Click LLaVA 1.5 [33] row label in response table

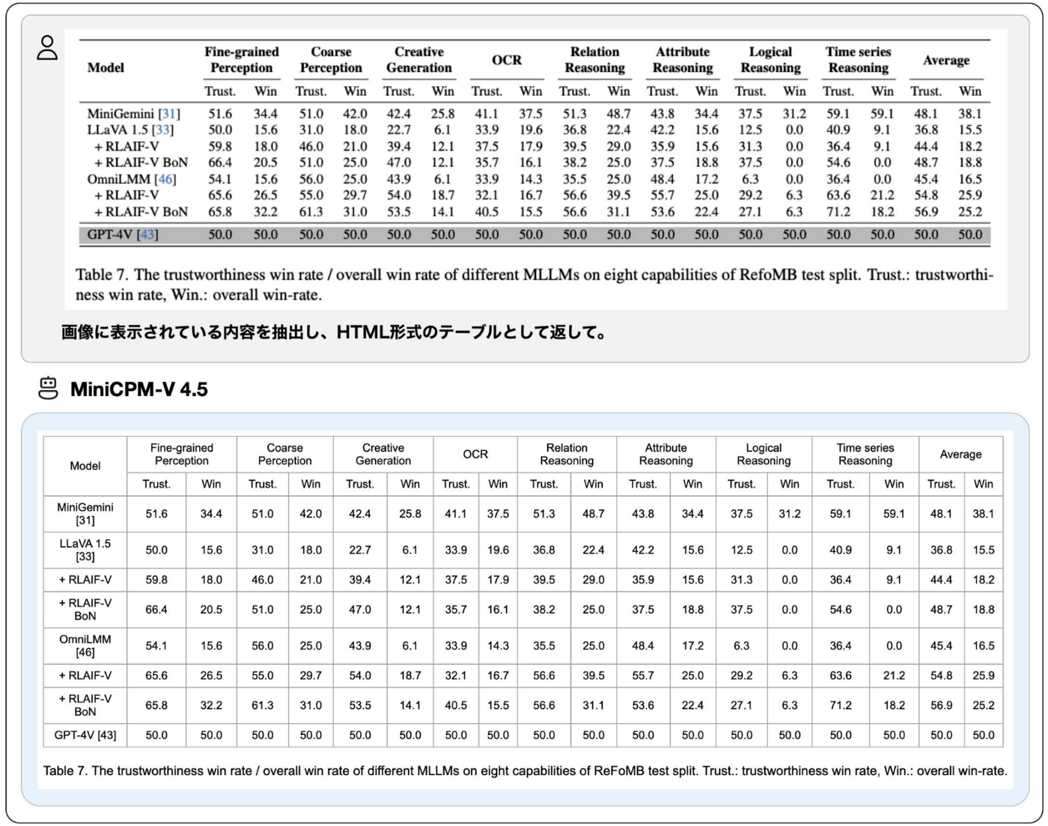[x=85, y=550]
